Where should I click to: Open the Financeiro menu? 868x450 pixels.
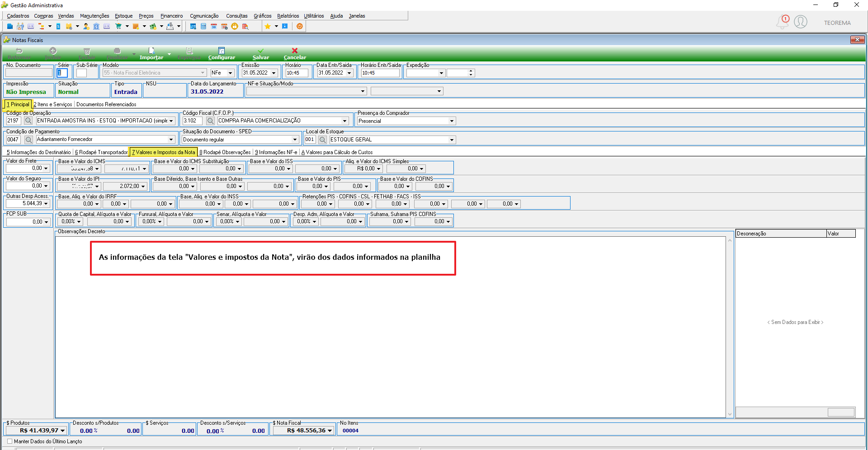coord(172,16)
